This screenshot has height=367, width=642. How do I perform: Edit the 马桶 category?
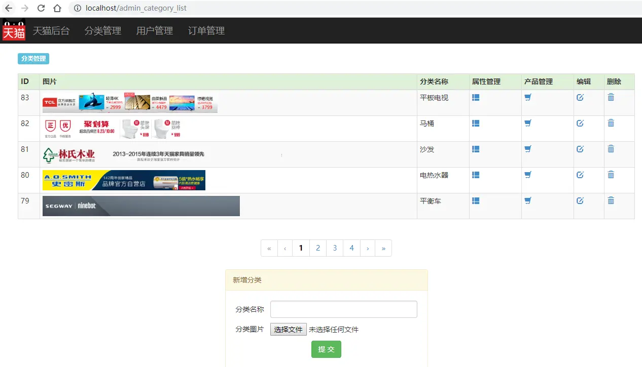[580, 123]
